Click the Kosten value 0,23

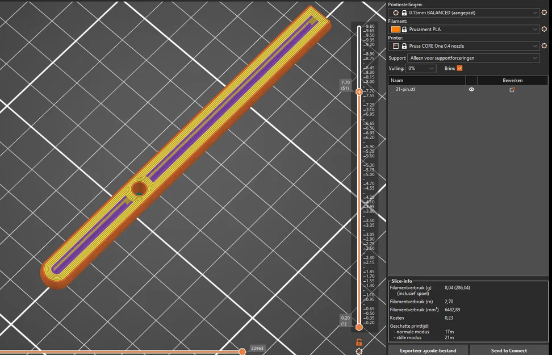449,318
